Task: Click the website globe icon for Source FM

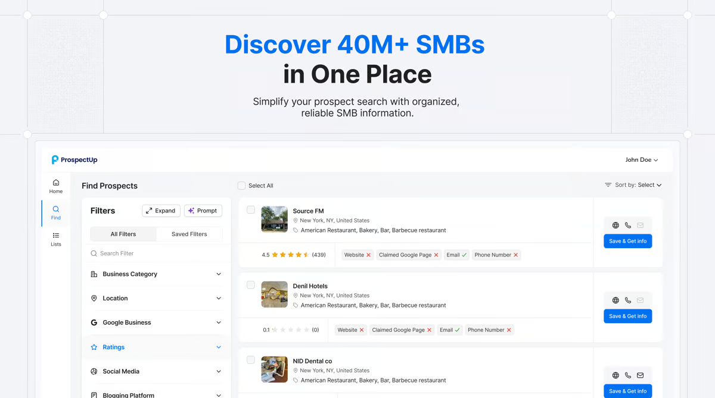Action: click(615, 225)
